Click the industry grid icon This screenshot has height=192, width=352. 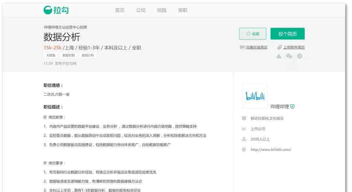(244, 118)
